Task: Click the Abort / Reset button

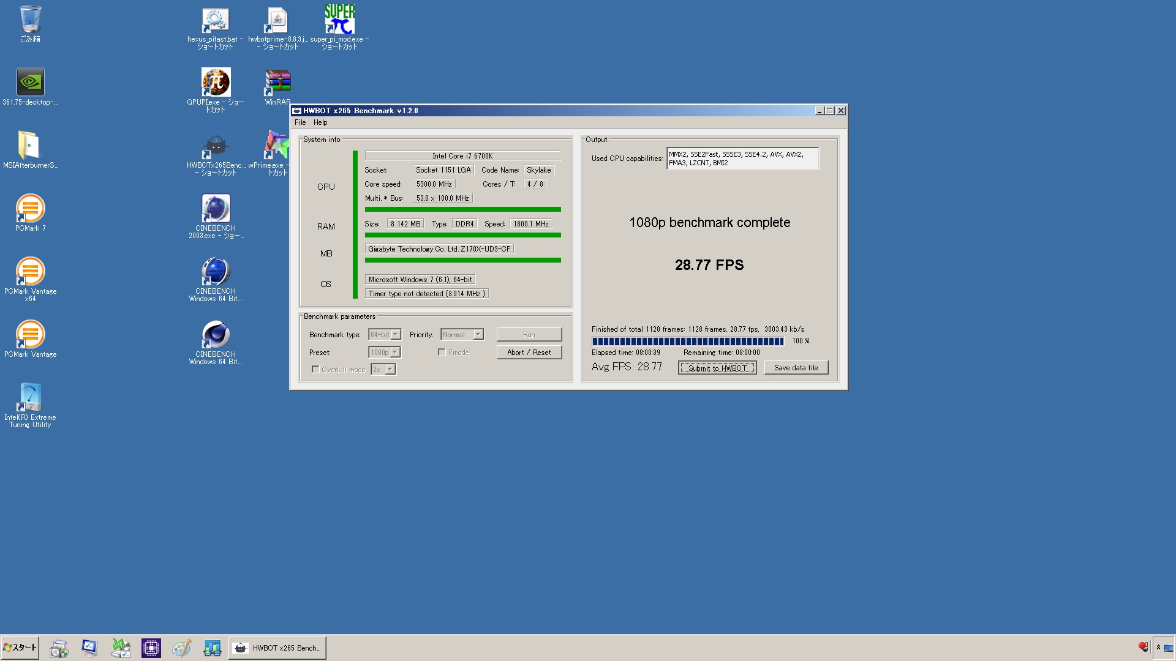Action: [529, 353]
